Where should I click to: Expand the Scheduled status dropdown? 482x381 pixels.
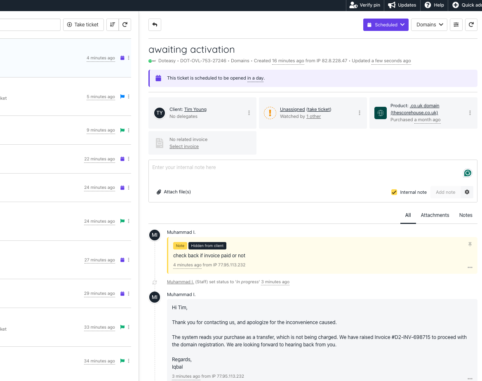pyautogui.click(x=386, y=25)
